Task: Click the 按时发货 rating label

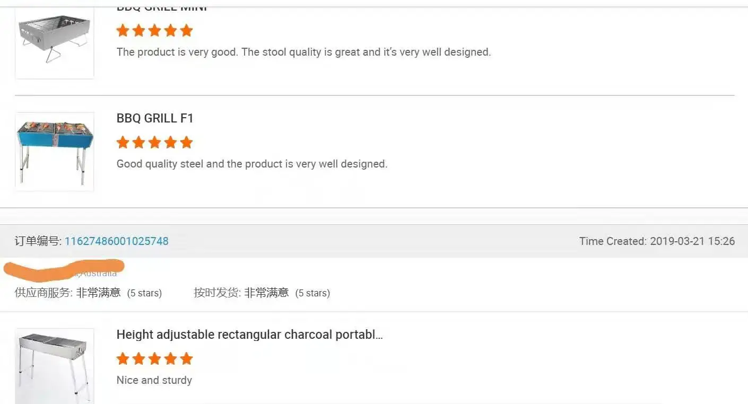Action: pos(217,293)
